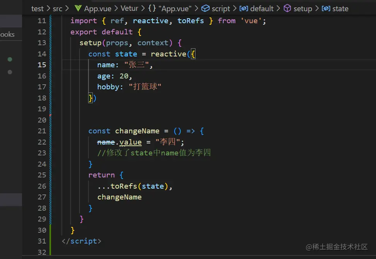Click the highlighted opening brace on line 14
This screenshot has width=376, height=259.
pos(193,54)
